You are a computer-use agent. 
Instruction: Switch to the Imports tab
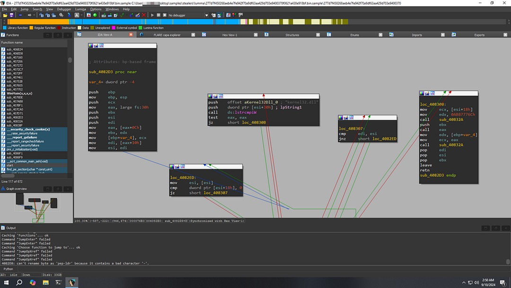tap(417, 35)
